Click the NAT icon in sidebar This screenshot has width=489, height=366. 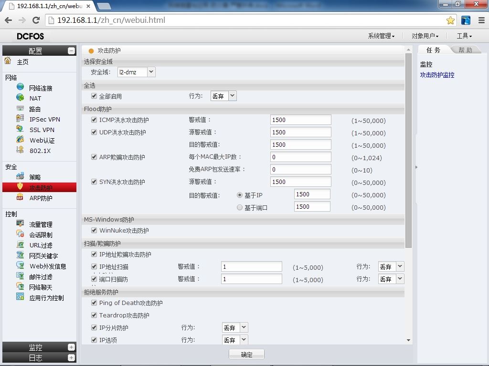pos(20,97)
